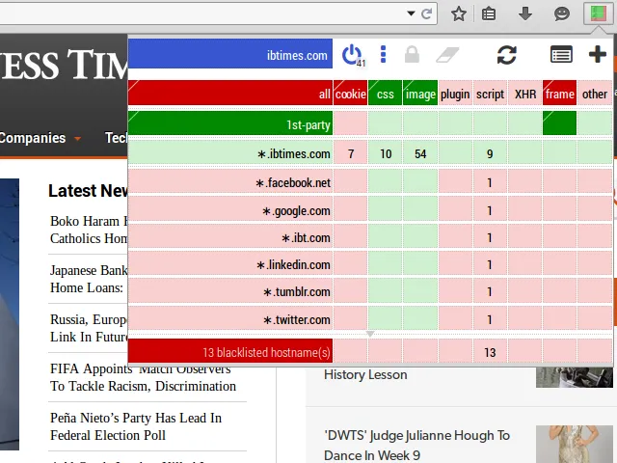Reload the page with the refresh arrows icon
617x463 pixels.
tap(506, 55)
